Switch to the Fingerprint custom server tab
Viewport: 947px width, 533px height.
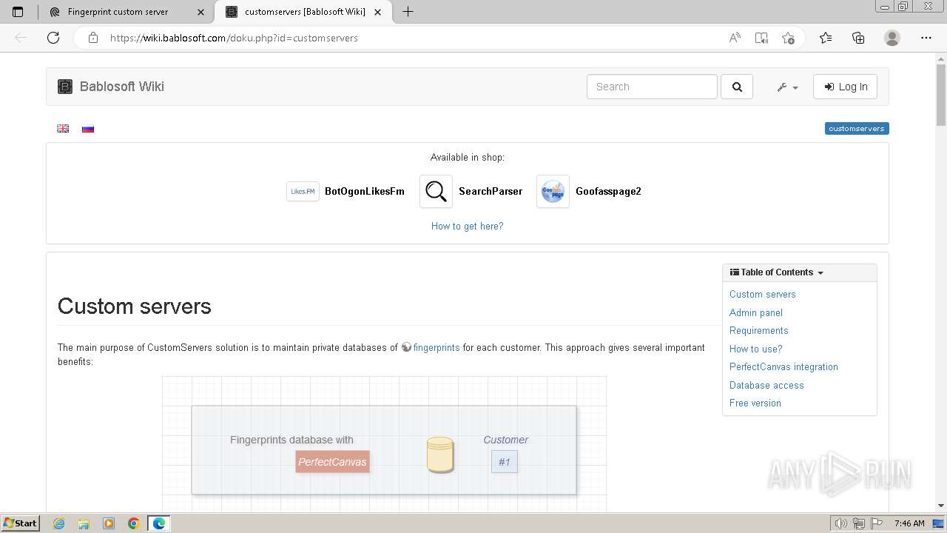tap(117, 12)
